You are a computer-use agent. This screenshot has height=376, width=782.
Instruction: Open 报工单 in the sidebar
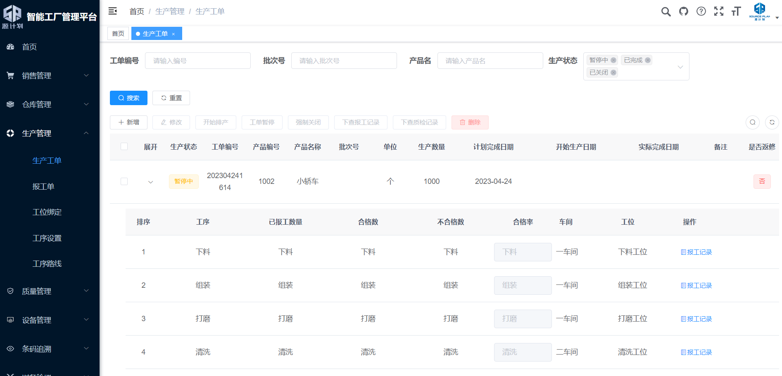point(43,186)
